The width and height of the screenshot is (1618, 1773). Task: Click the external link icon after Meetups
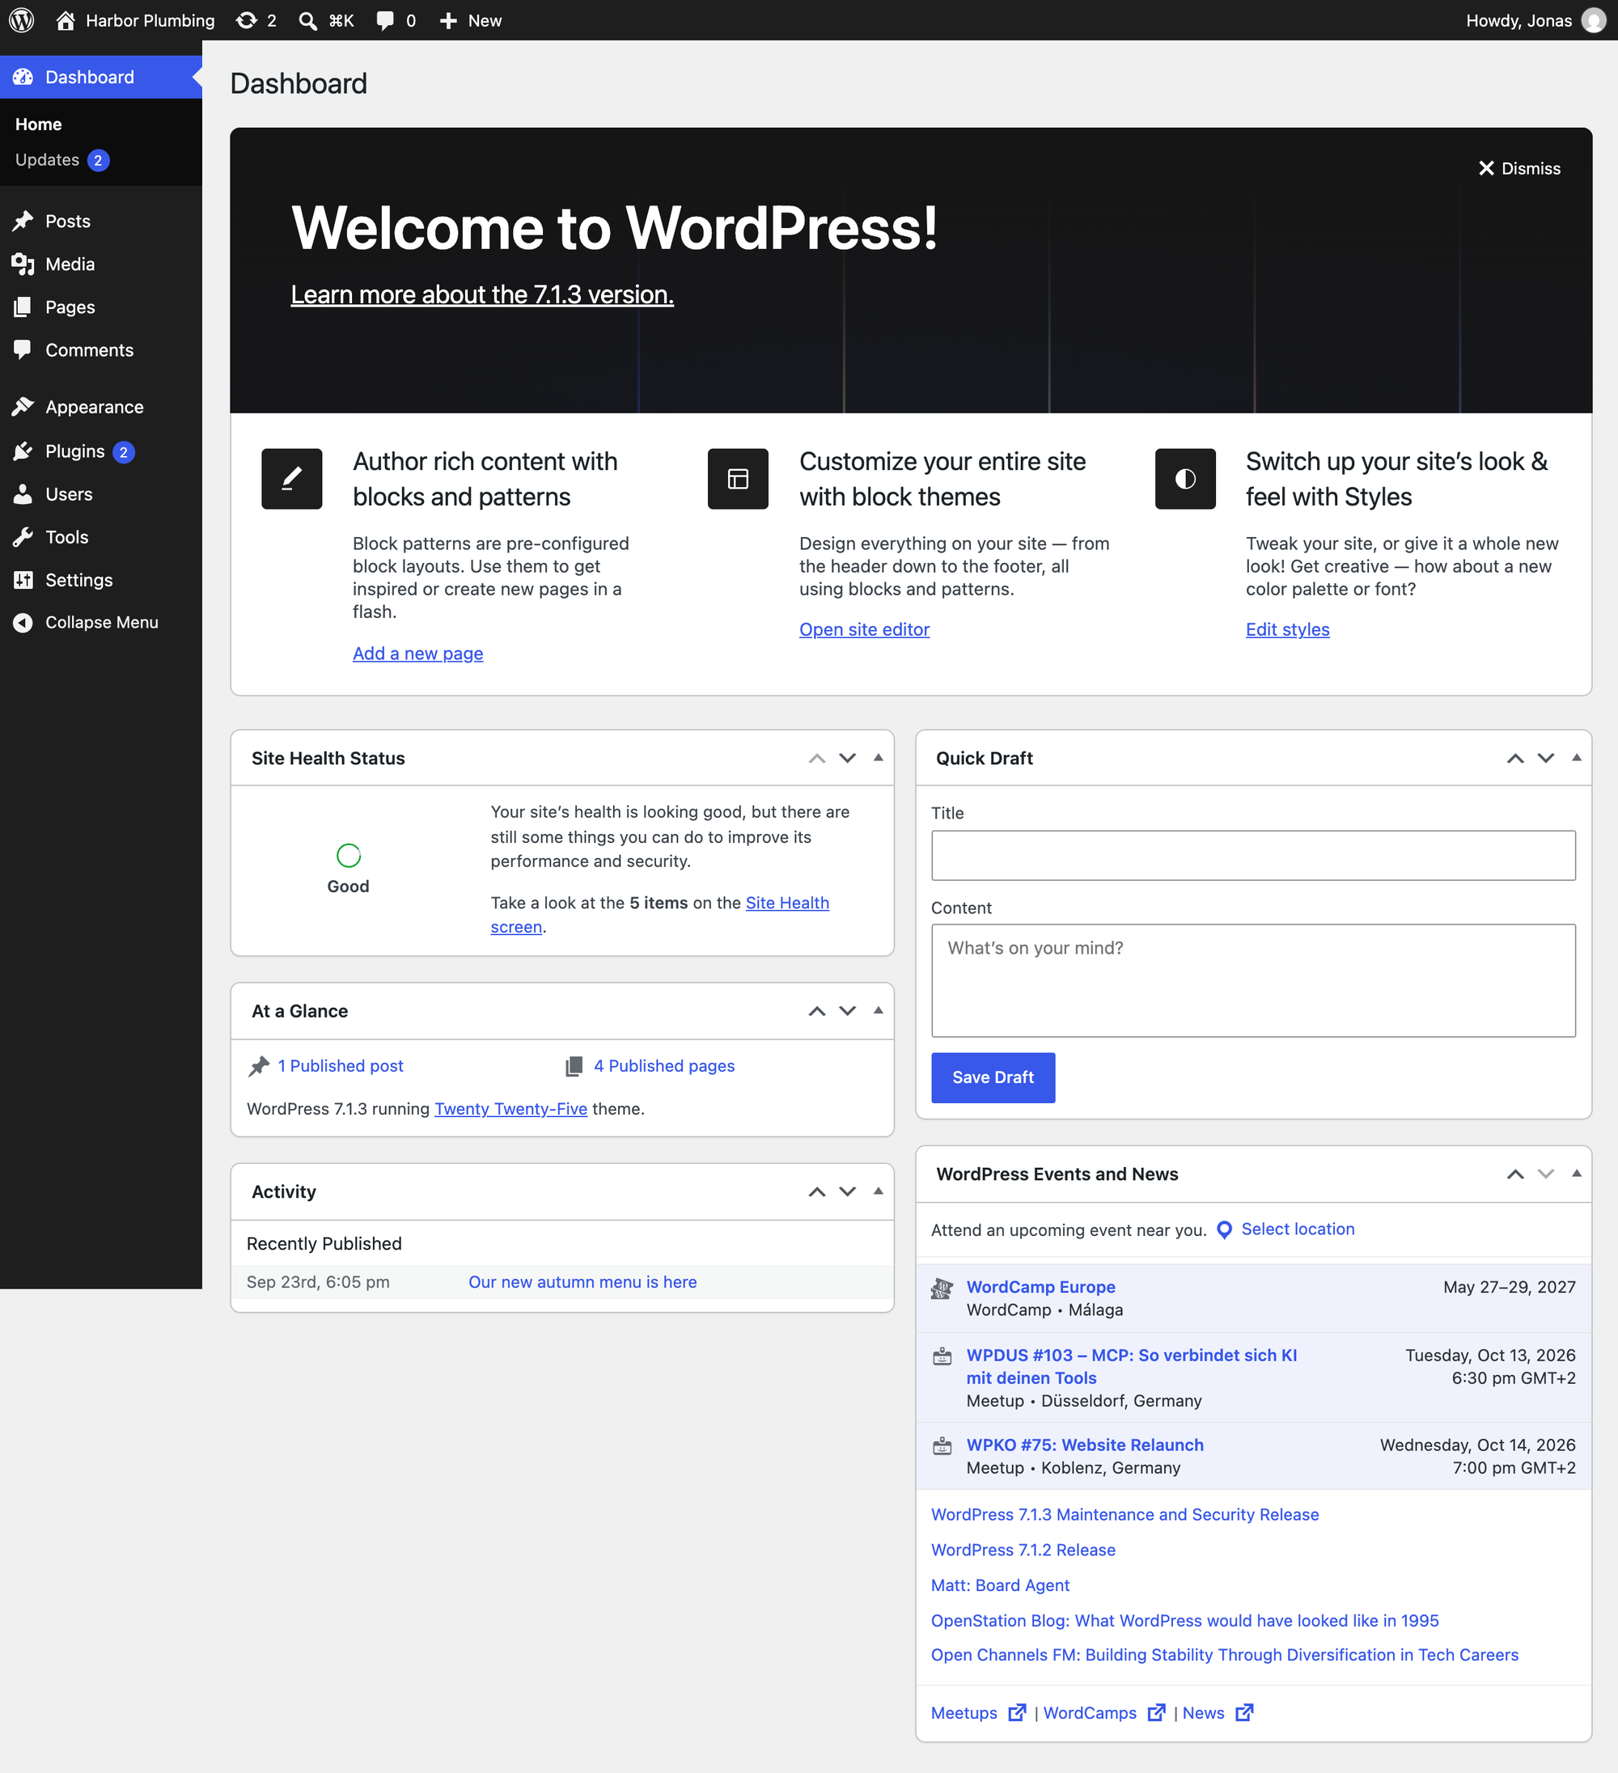[1017, 1712]
